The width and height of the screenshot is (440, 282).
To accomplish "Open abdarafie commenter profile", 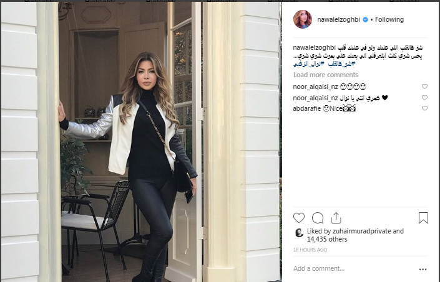I will [306, 108].
